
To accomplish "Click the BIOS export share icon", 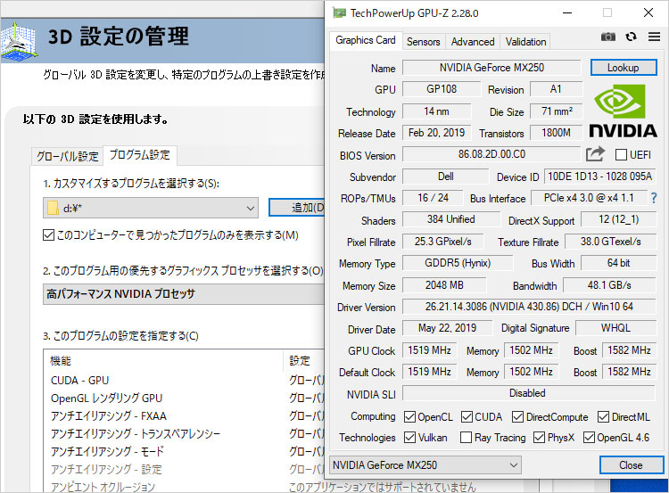I will click(595, 154).
